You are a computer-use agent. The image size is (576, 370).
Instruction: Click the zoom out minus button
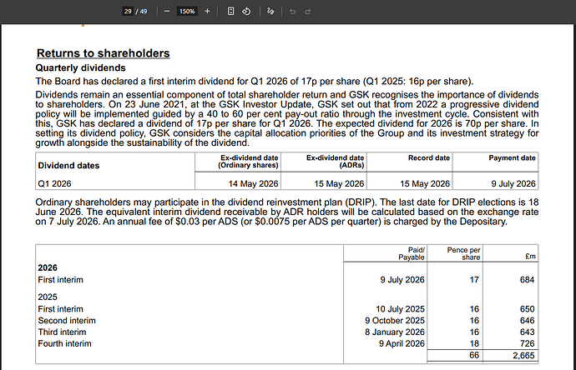[x=167, y=12]
